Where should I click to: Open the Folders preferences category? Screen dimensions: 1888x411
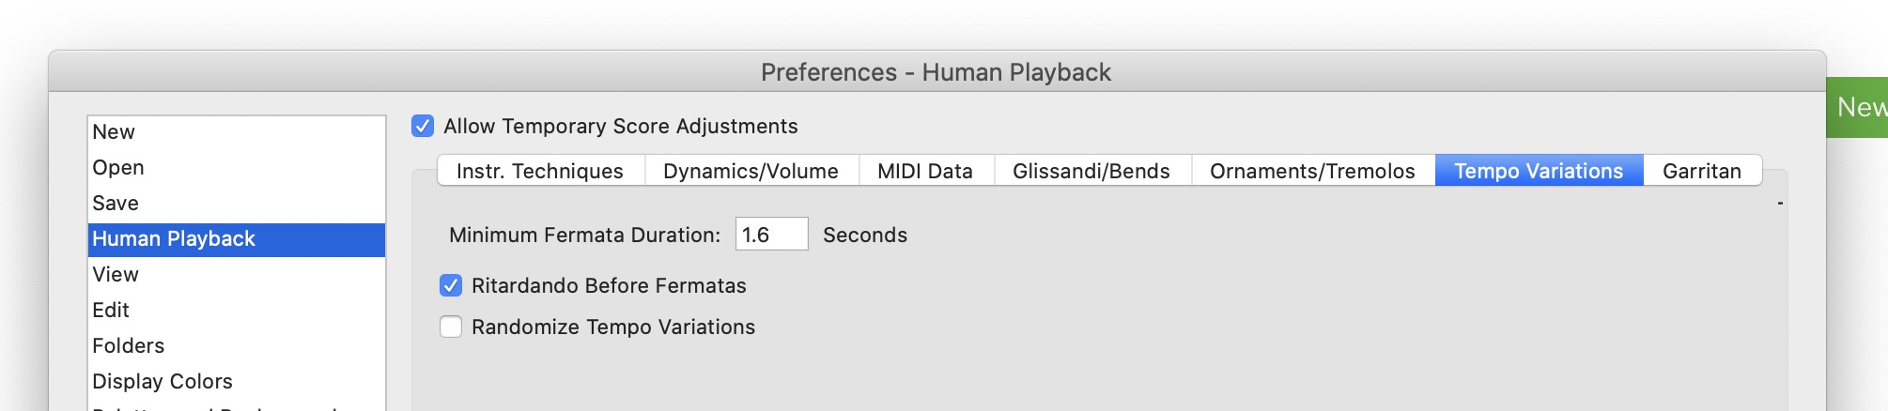pos(129,346)
